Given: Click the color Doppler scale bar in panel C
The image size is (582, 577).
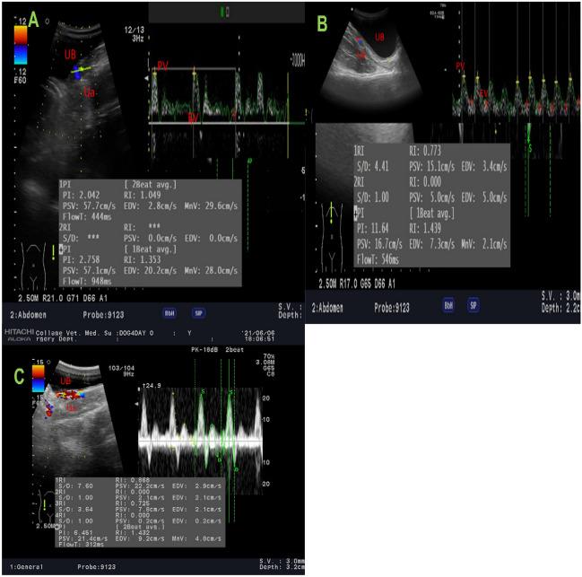Looking at the screenshot, I should coord(38,379).
